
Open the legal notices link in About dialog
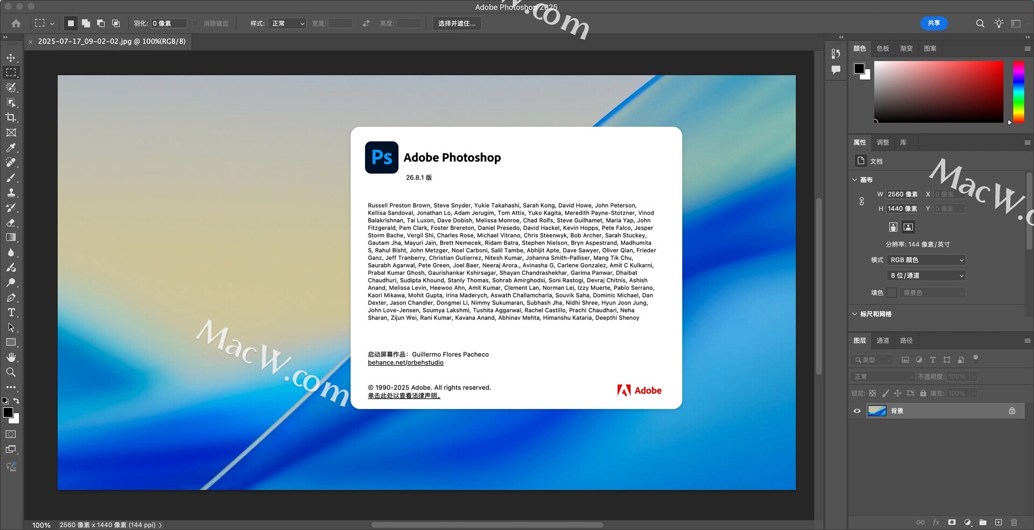pyautogui.click(x=404, y=396)
